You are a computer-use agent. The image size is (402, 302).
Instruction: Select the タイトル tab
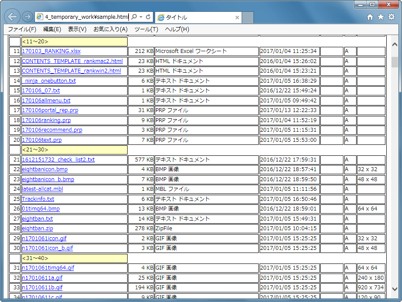click(x=198, y=18)
